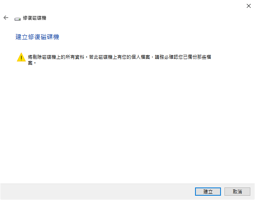Click the 將刪除磁碟機上的所有資料 sentence start
The height and width of the screenshot is (200, 255).
(x=56, y=57)
